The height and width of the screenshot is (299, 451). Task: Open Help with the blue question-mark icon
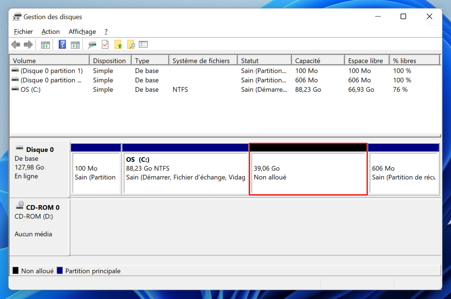tap(62, 45)
